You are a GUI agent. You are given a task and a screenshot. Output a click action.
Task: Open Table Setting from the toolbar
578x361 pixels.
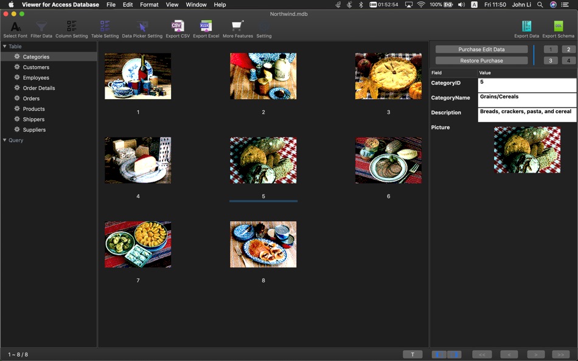click(x=105, y=27)
